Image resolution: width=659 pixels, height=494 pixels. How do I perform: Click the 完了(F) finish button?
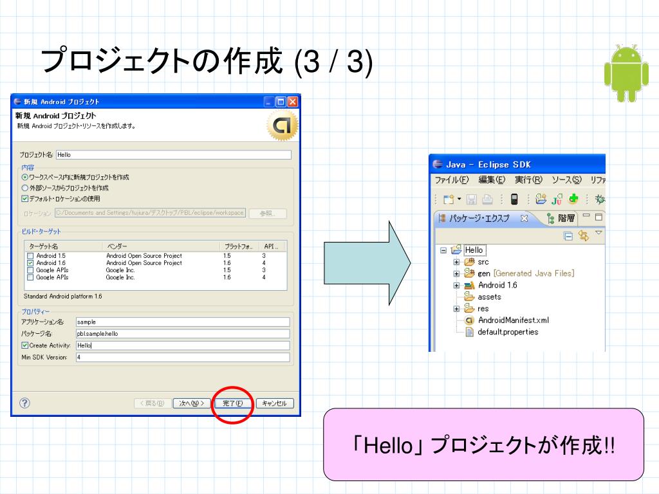point(233,403)
